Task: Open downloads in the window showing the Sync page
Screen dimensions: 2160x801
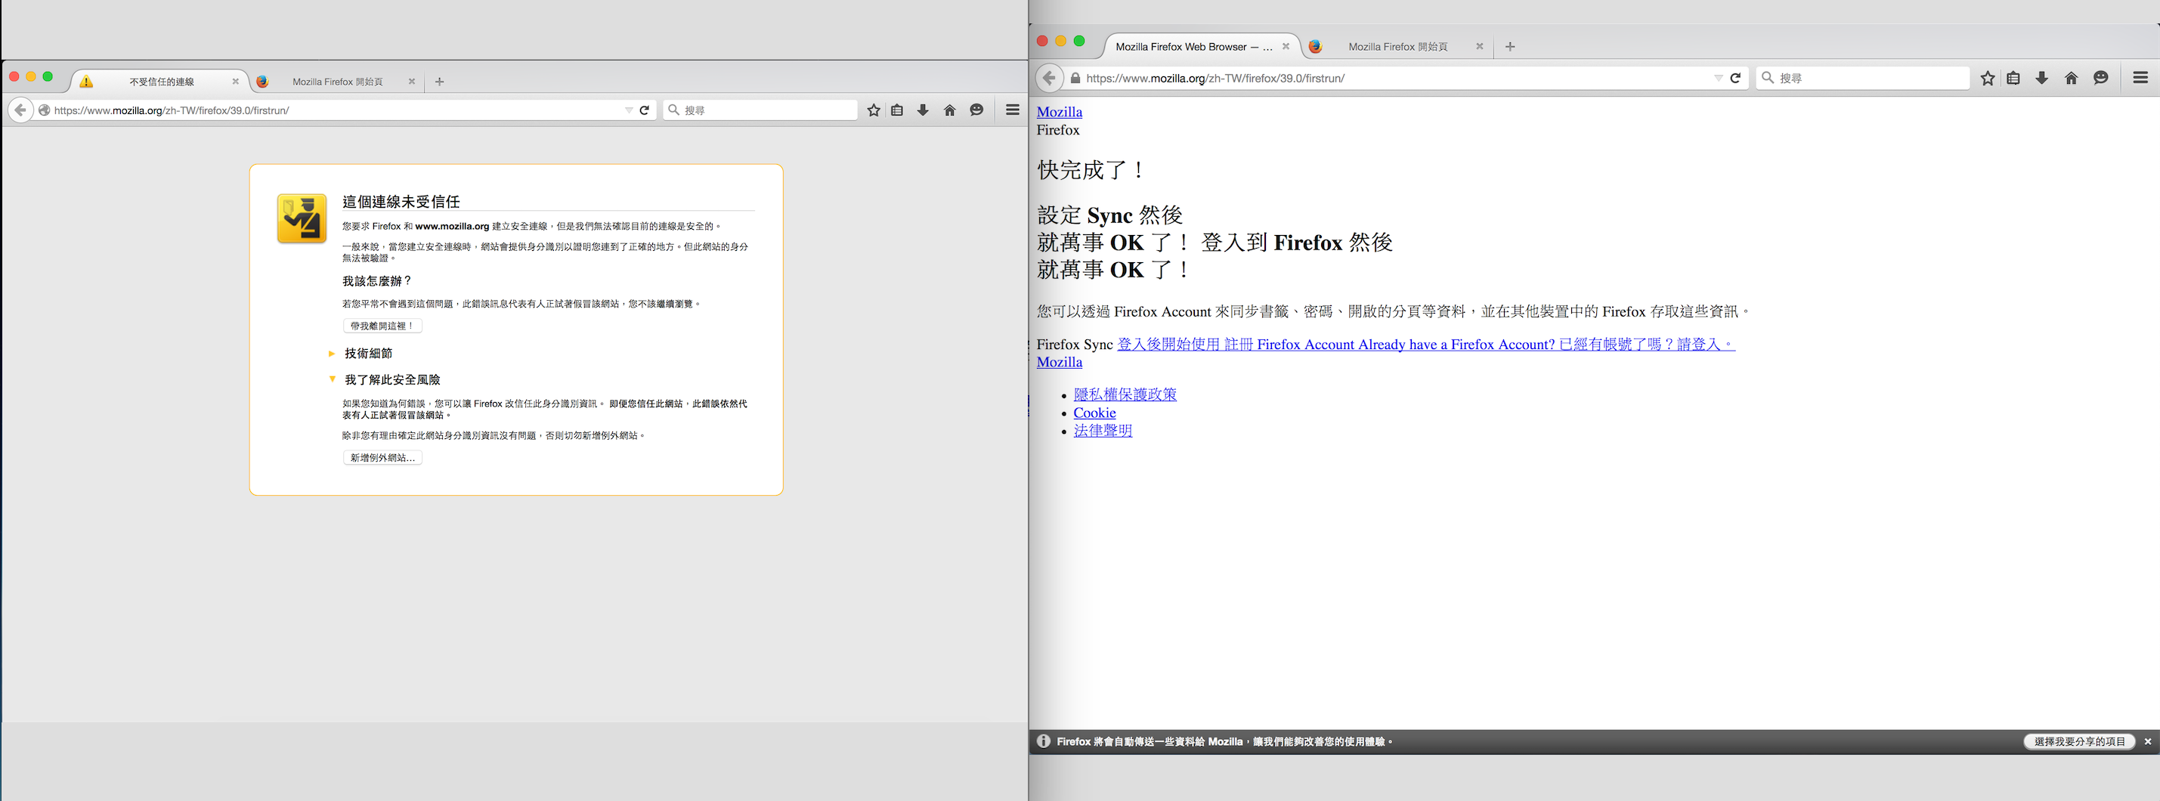Action: tap(2042, 78)
